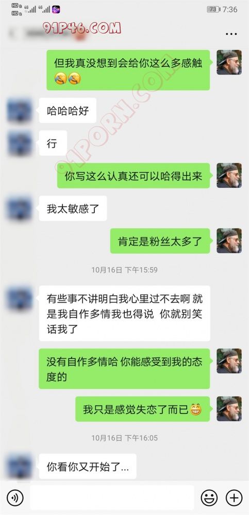
Task: Tap the message 我只是感觉失恋了而已
Action: pos(142,409)
